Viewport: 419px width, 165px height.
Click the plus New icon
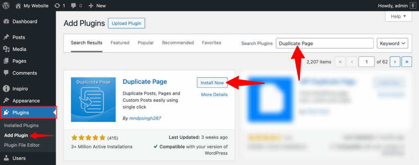point(91,6)
